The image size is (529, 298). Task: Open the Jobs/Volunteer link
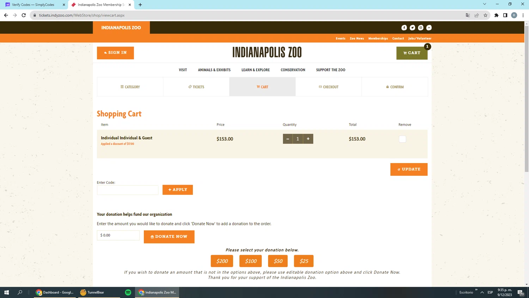420,38
